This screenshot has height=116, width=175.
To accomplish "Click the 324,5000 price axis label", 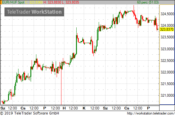I will click(x=167, y=14).
